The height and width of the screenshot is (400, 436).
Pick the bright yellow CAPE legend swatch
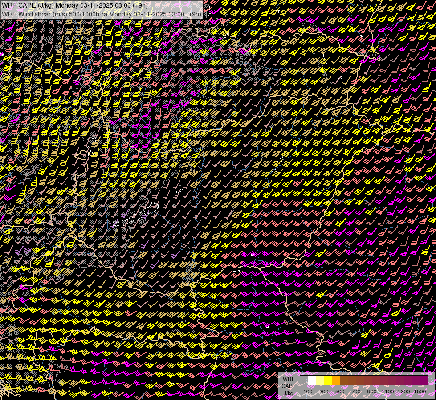coord(328,380)
